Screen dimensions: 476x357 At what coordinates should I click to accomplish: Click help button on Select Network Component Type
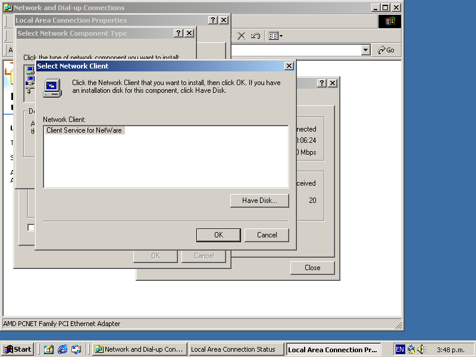pyautogui.click(x=178, y=33)
